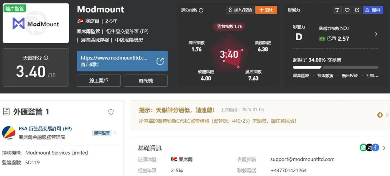Click the warning count badge 4
This screenshot has width=390, height=176.
380,115
